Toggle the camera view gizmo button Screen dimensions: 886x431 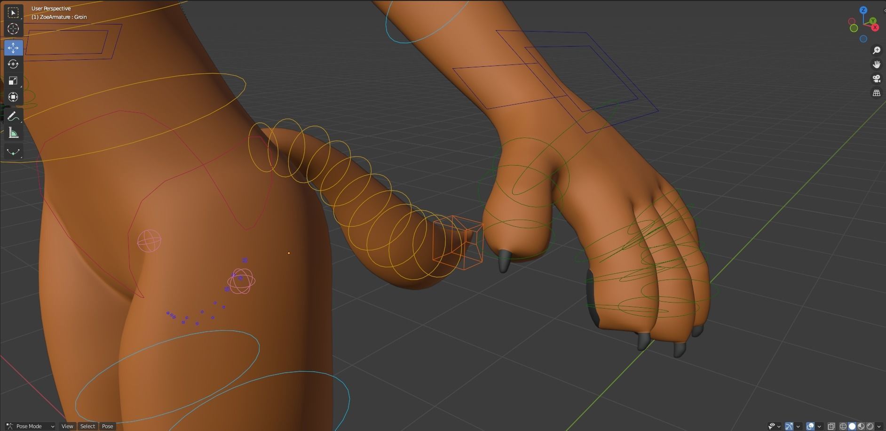coord(876,79)
